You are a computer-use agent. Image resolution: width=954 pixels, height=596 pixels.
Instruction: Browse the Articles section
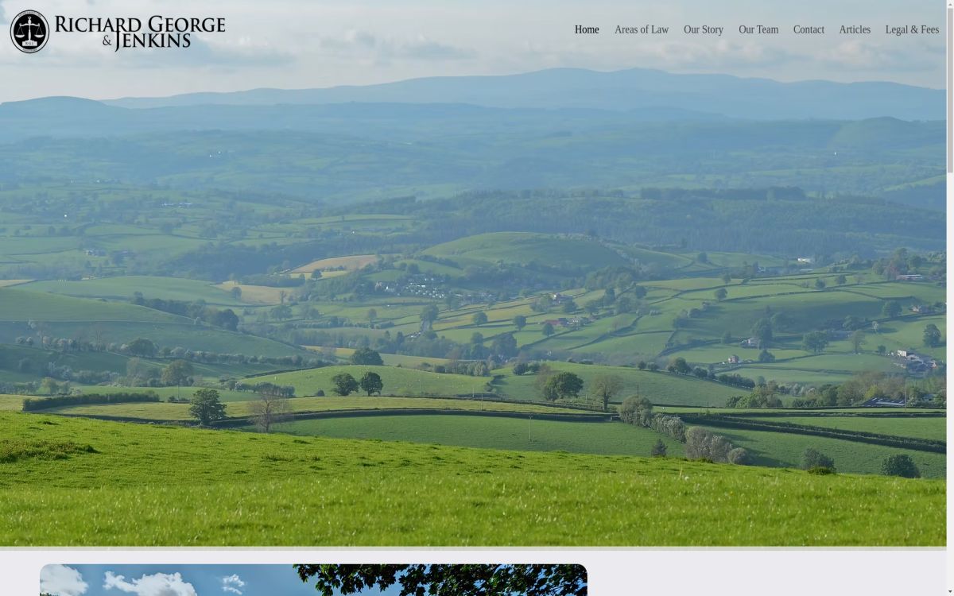click(x=855, y=29)
